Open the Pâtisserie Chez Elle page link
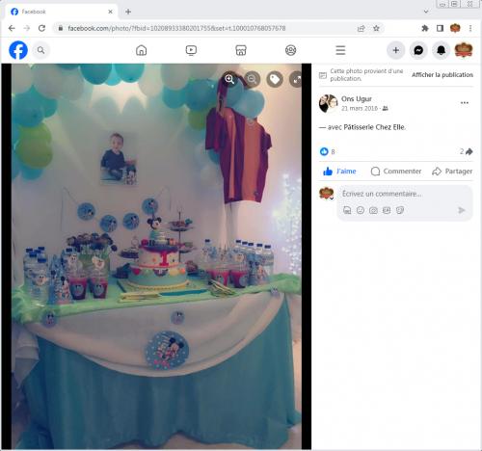This screenshot has height=451, width=482. click(x=374, y=127)
